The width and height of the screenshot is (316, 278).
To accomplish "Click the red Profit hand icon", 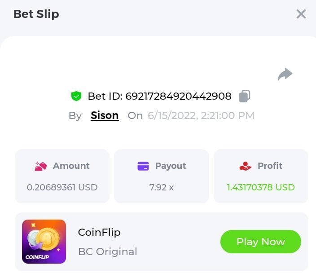I will coord(246,166).
